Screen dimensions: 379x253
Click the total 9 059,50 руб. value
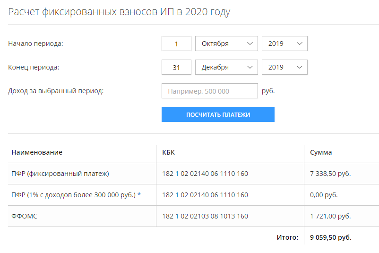point(331,237)
